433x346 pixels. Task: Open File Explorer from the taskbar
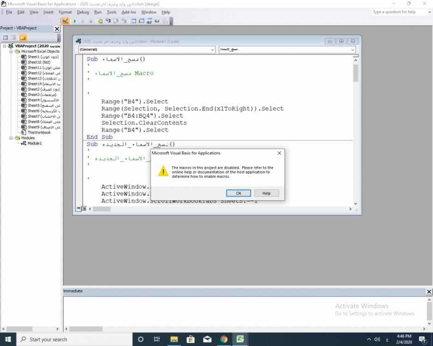[174, 340]
